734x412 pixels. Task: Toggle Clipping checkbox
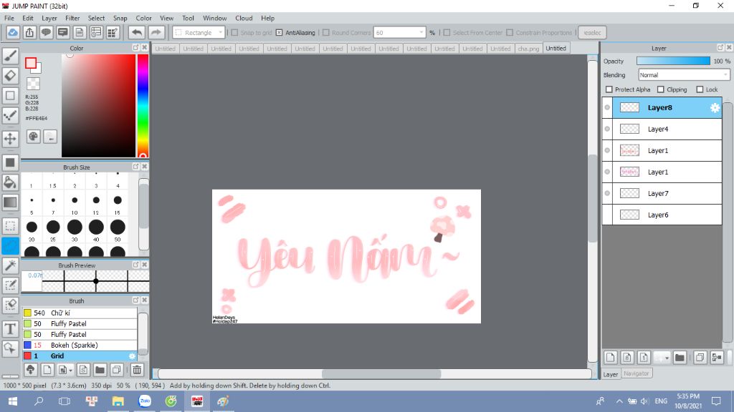click(x=660, y=89)
